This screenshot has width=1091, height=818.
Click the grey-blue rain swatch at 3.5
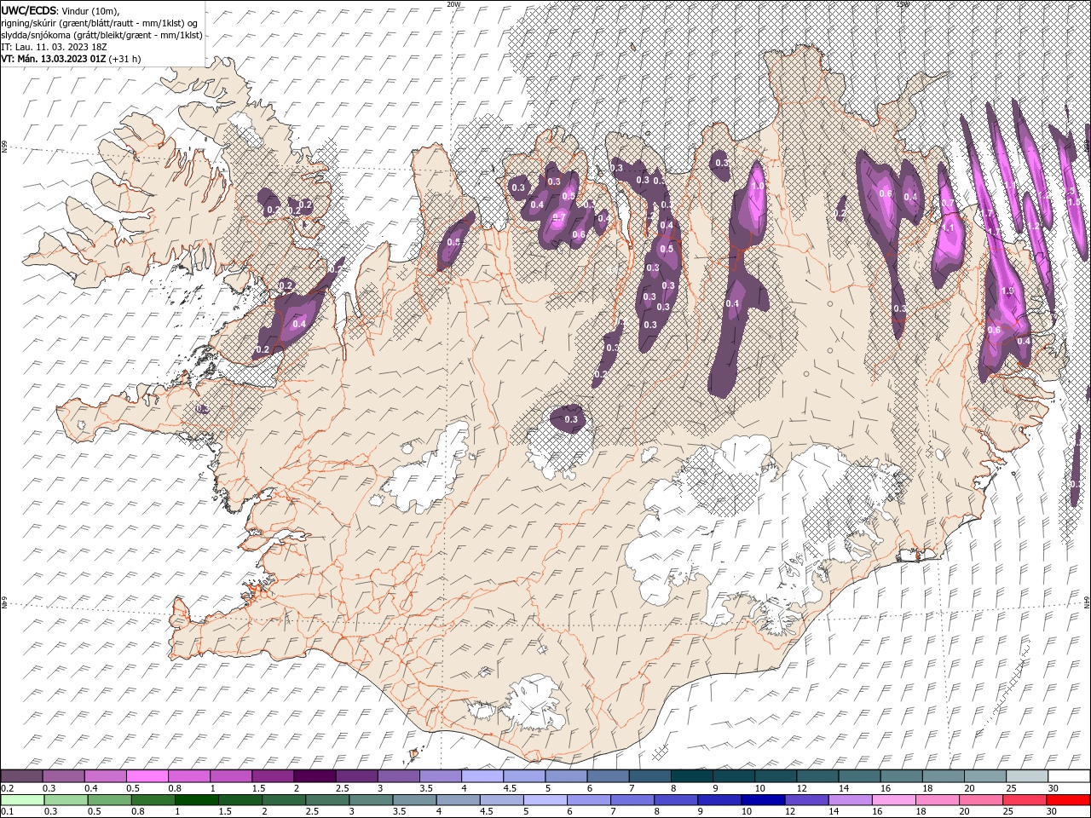[x=413, y=799]
